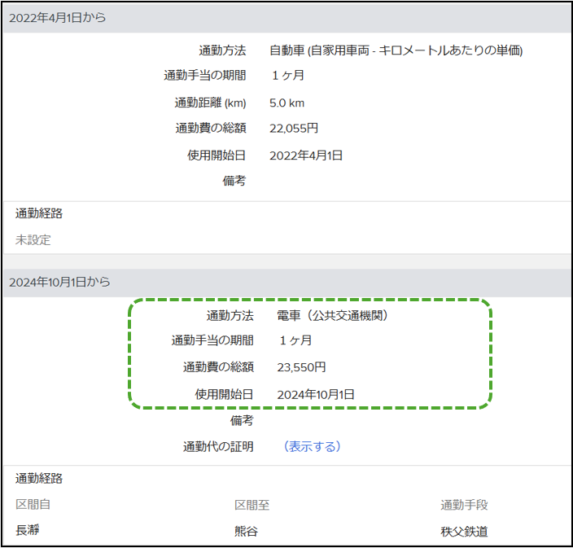Screen dimensions: 573x548
Task: Click the 通勤距離 (km) label
Action: 210,103
